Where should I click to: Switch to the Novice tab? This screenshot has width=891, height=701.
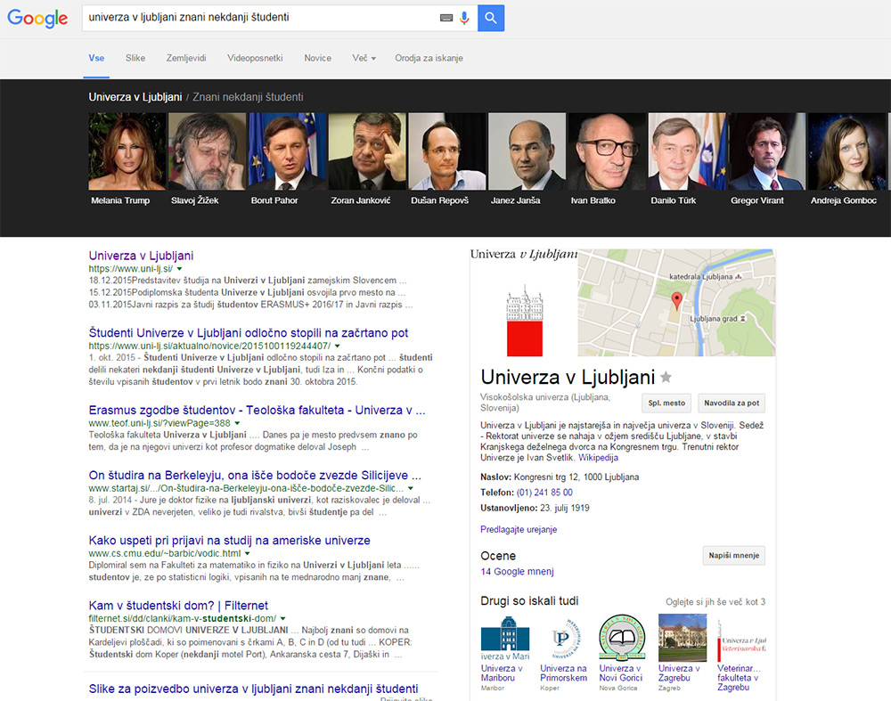(x=318, y=58)
